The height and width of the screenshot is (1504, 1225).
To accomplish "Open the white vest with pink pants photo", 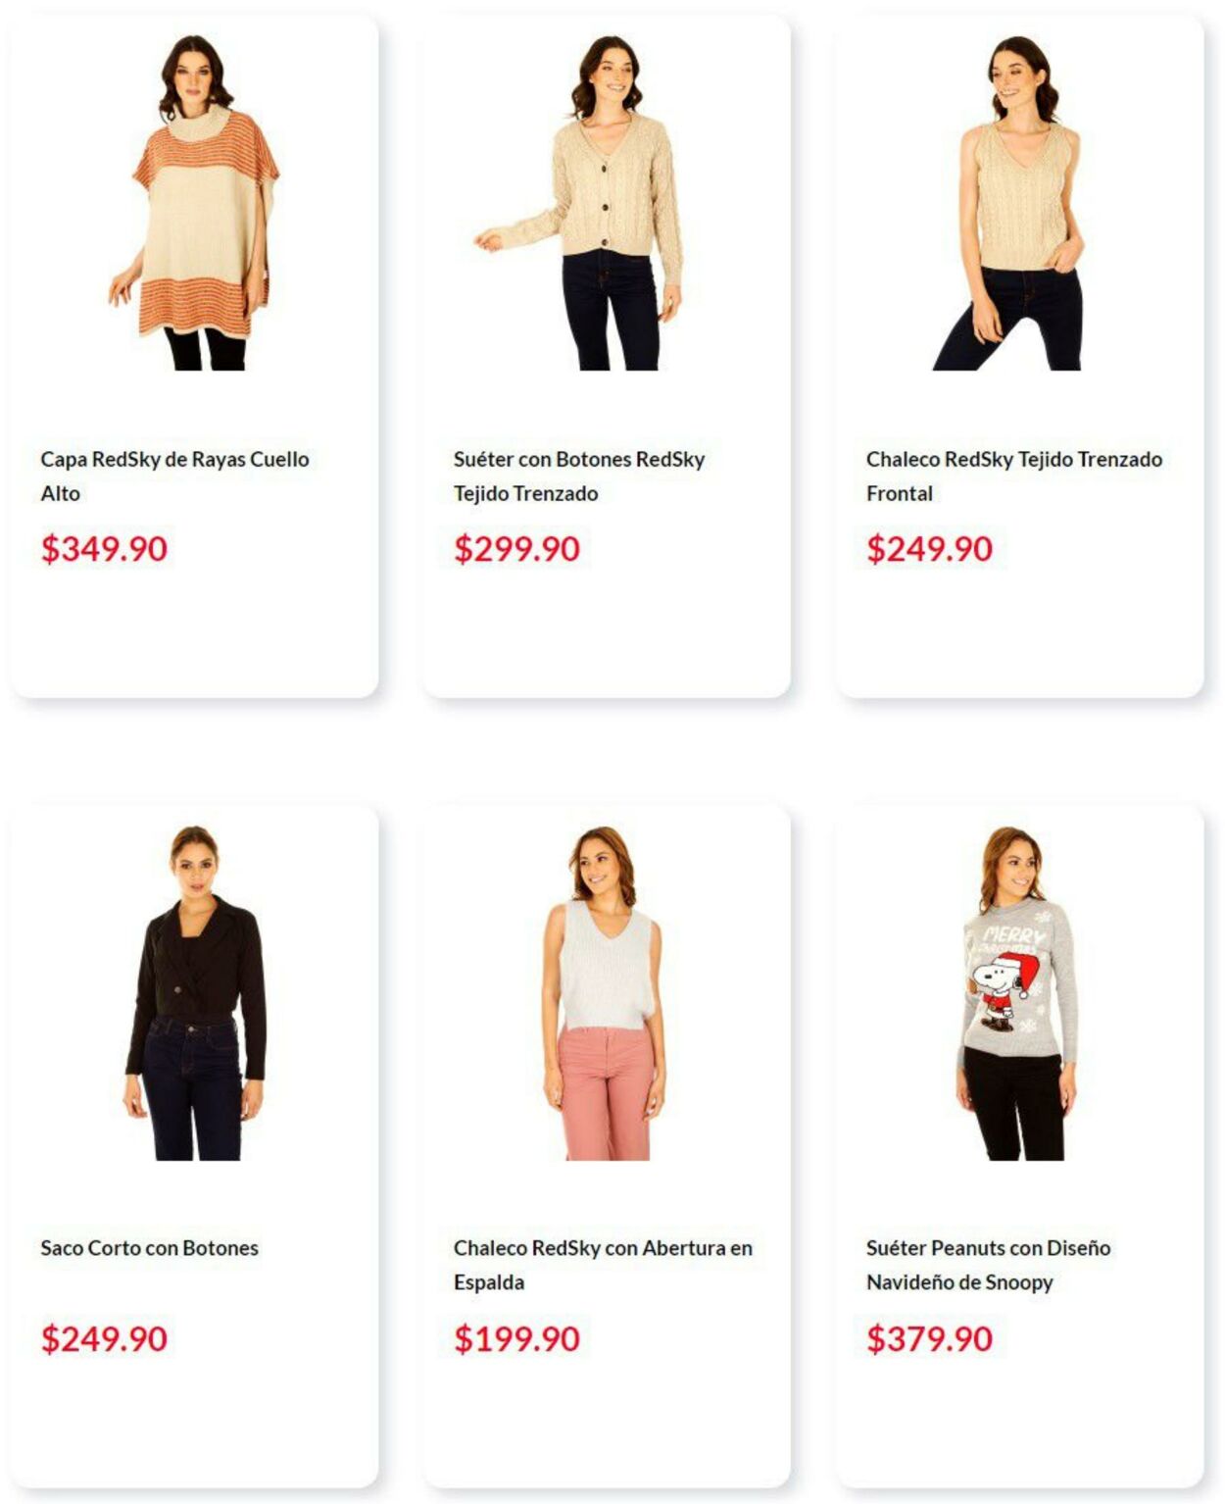I will (605, 993).
